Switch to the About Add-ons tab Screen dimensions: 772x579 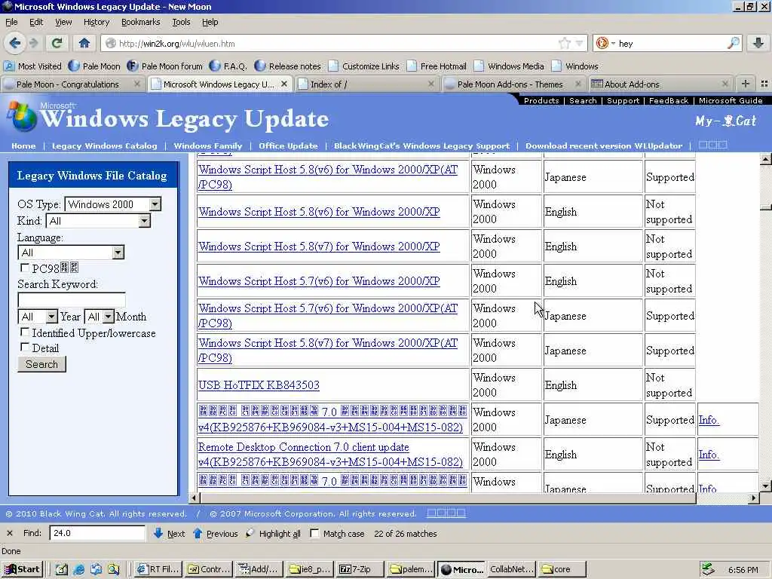pyautogui.click(x=660, y=84)
